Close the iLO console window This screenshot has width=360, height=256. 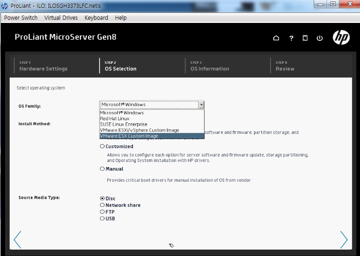click(349, 4)
